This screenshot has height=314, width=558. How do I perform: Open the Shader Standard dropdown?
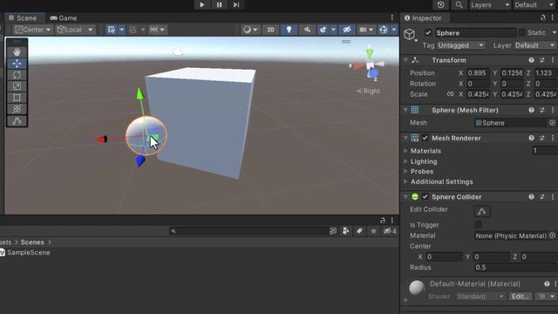(480, 297)
